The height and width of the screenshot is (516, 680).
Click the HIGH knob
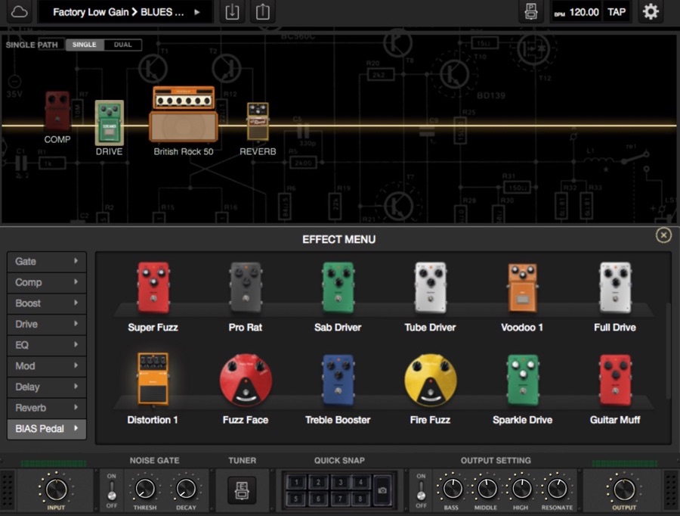(x=521, y=489)
